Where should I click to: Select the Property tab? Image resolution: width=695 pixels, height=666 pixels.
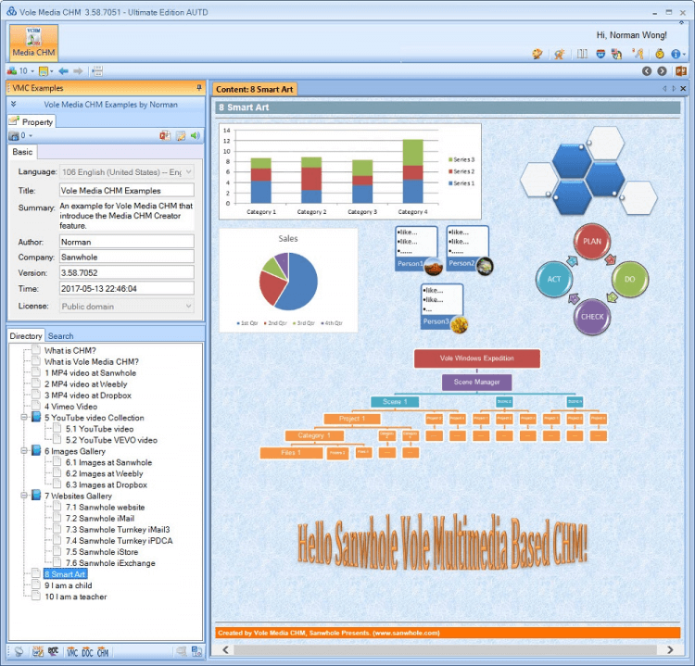[x=32, y=121]
